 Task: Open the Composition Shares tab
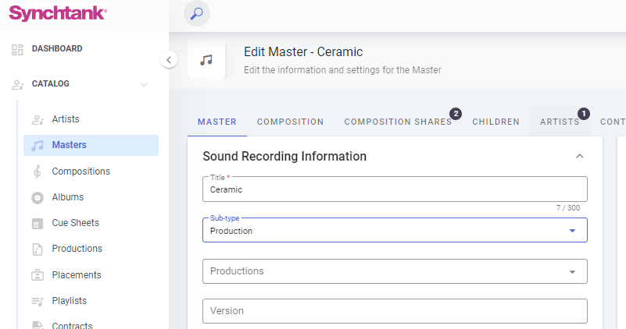pos(397,122)
